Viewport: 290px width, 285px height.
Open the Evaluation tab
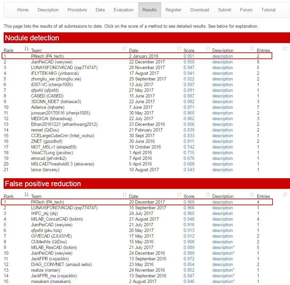pos(123,10)
